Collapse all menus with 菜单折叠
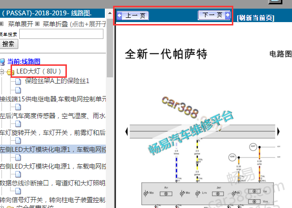The height and width of the screenshot is (208, 292). (55, 24)
